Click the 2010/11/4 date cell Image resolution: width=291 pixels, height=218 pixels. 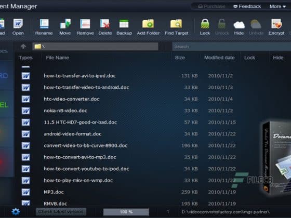coord(220,99)
